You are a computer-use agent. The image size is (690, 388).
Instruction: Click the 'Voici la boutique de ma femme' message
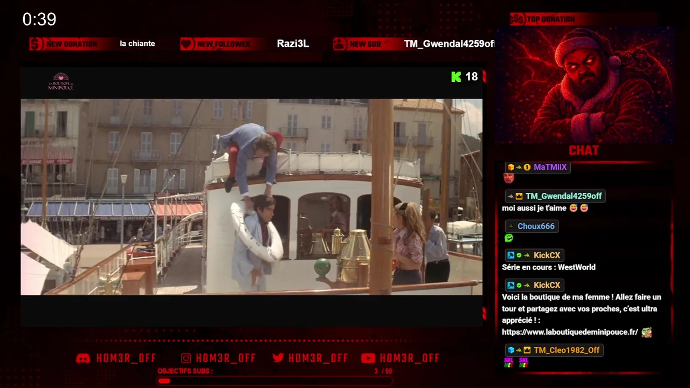[582, 315]
